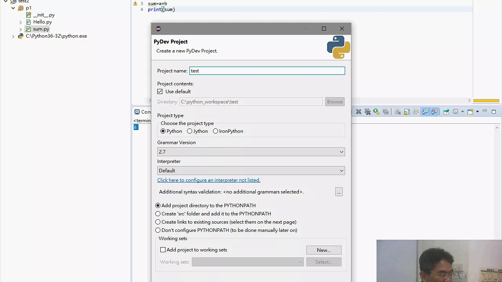Maximize the PyDev Project dialog
The width and height of the screenshot is (502, 282).
(324, 29)
